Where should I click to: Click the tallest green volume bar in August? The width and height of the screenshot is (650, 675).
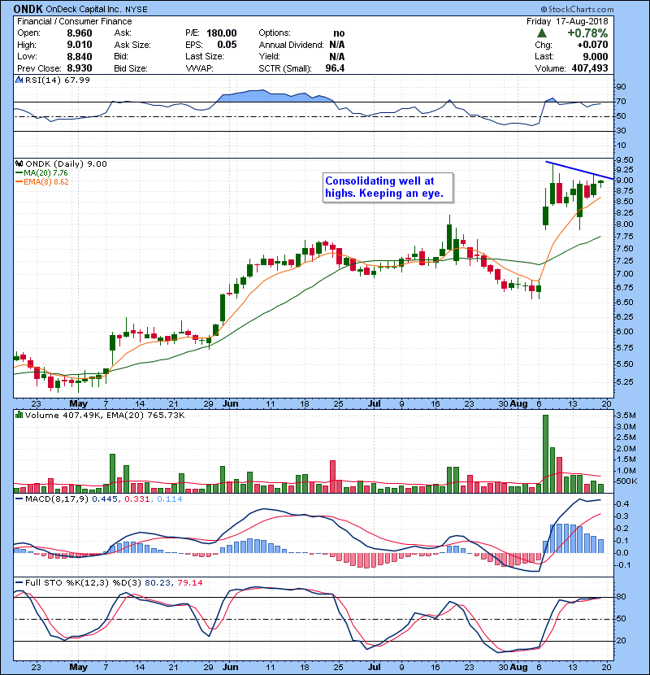545,454
